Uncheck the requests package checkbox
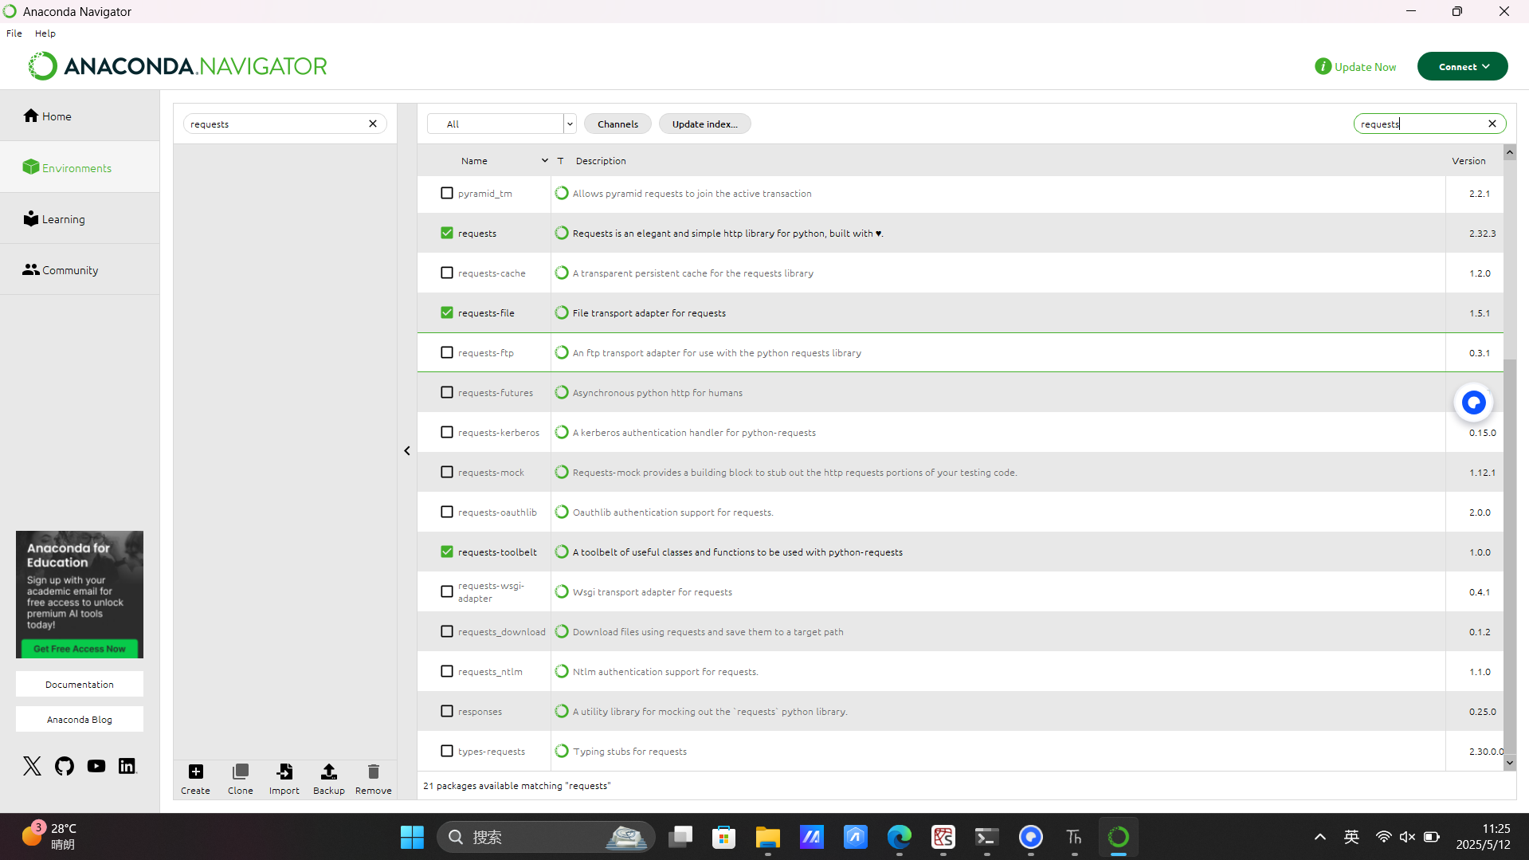The image size is (1529, 860). coord(447,233)
